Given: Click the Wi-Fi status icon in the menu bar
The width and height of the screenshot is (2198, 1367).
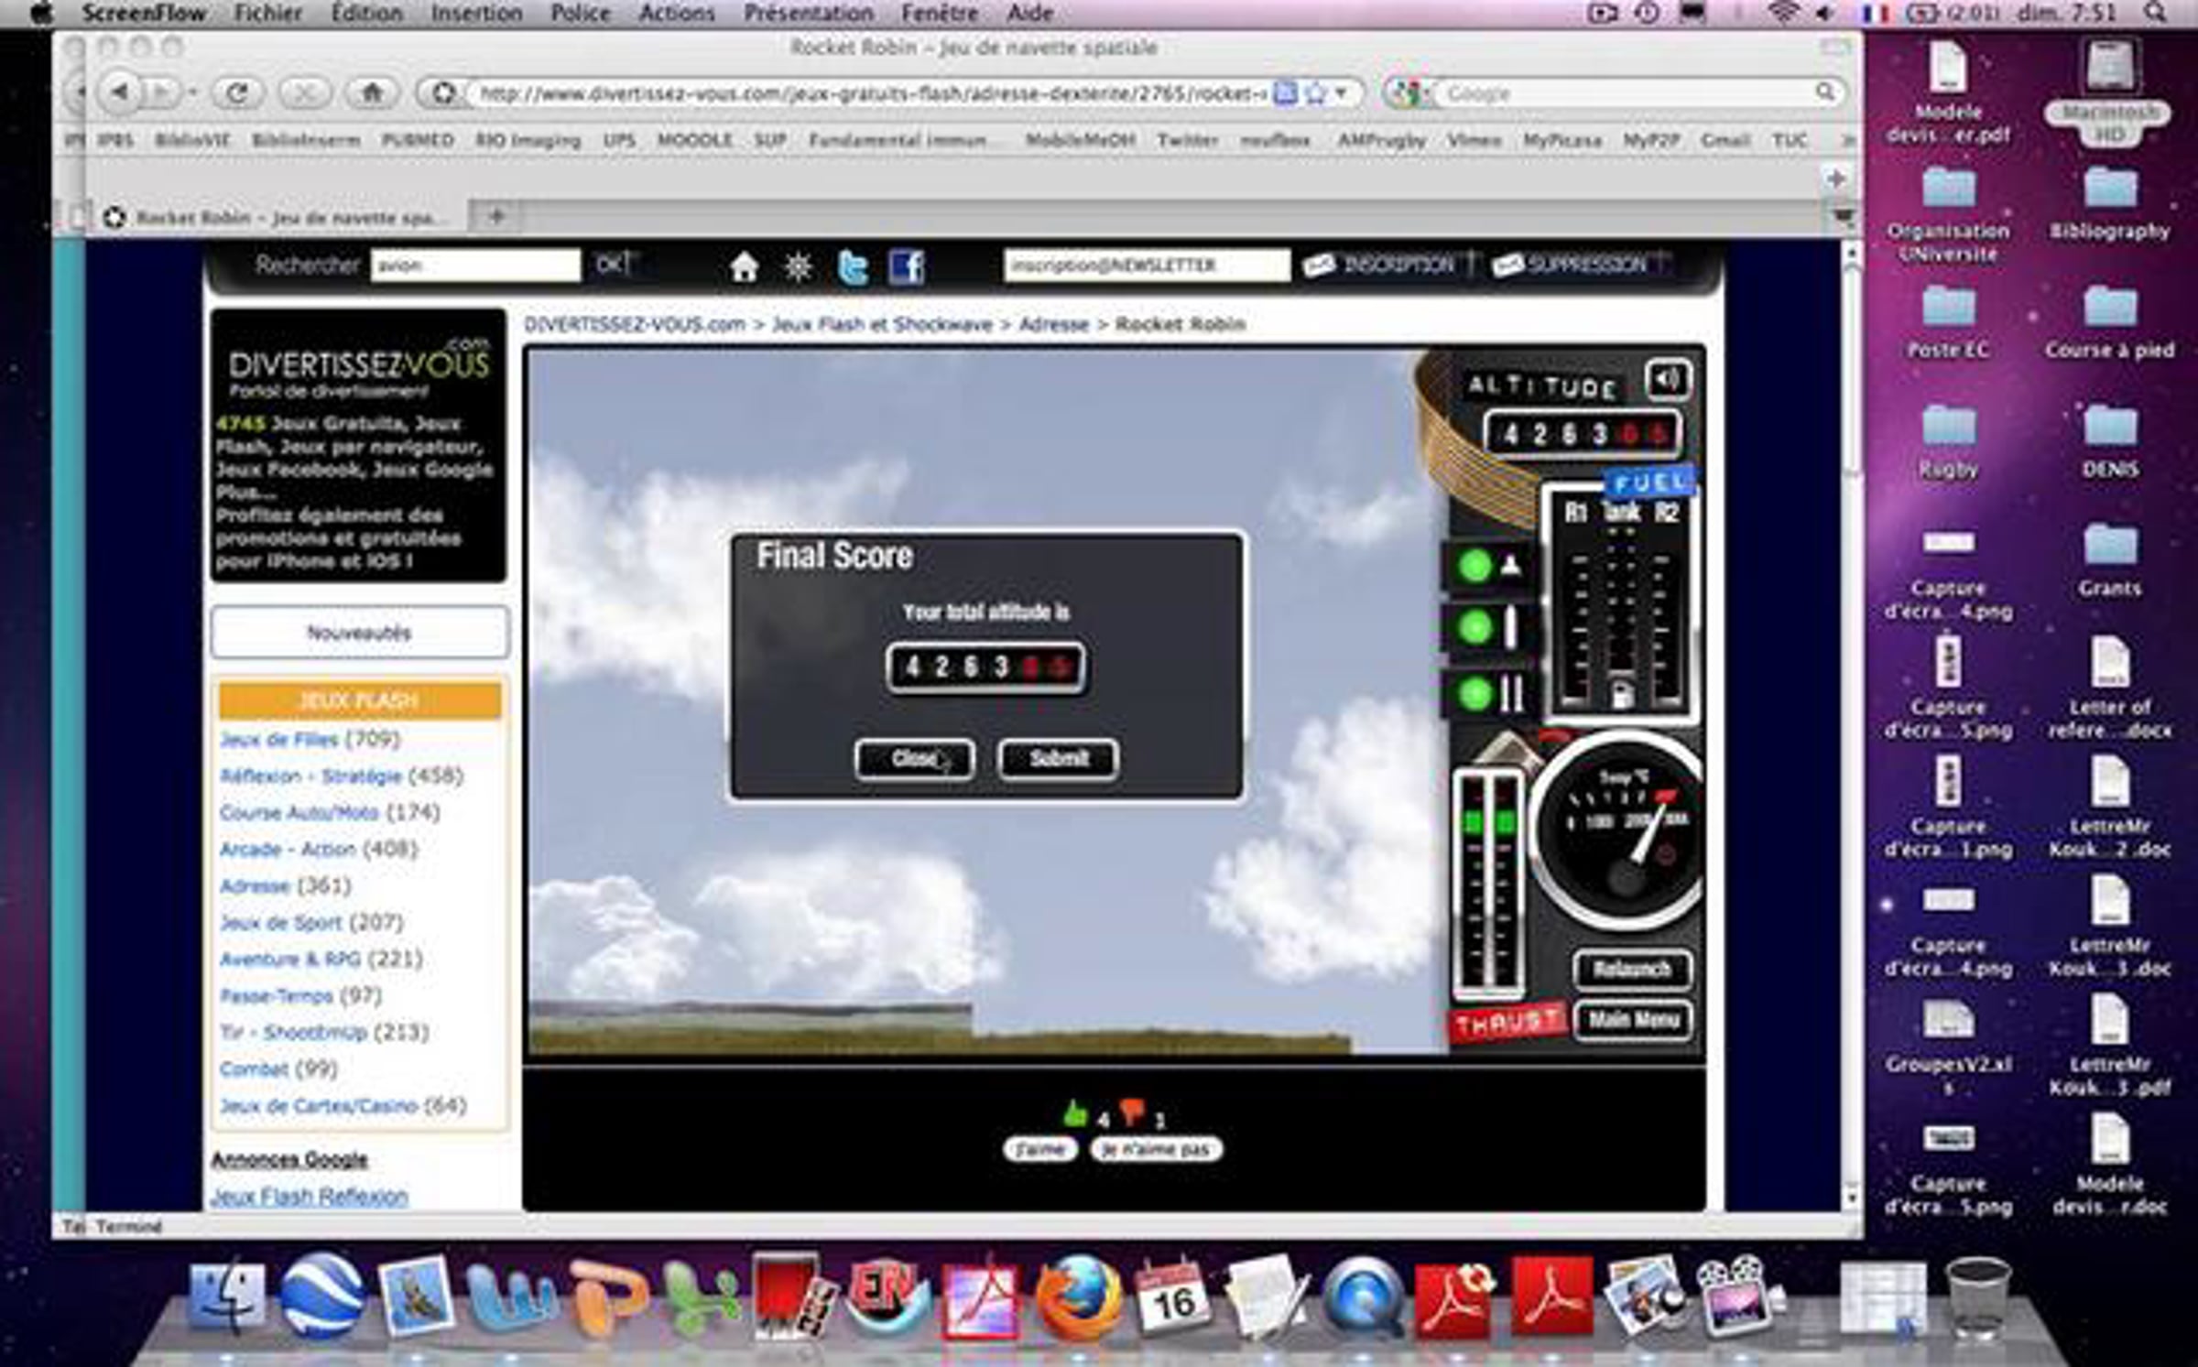Looking at the screenshot, I should [x=1782, y=13].
